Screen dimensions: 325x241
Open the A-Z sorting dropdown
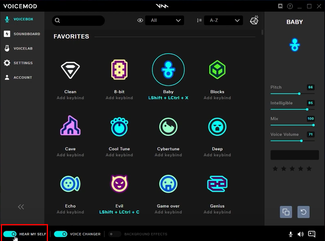[223, 20]
